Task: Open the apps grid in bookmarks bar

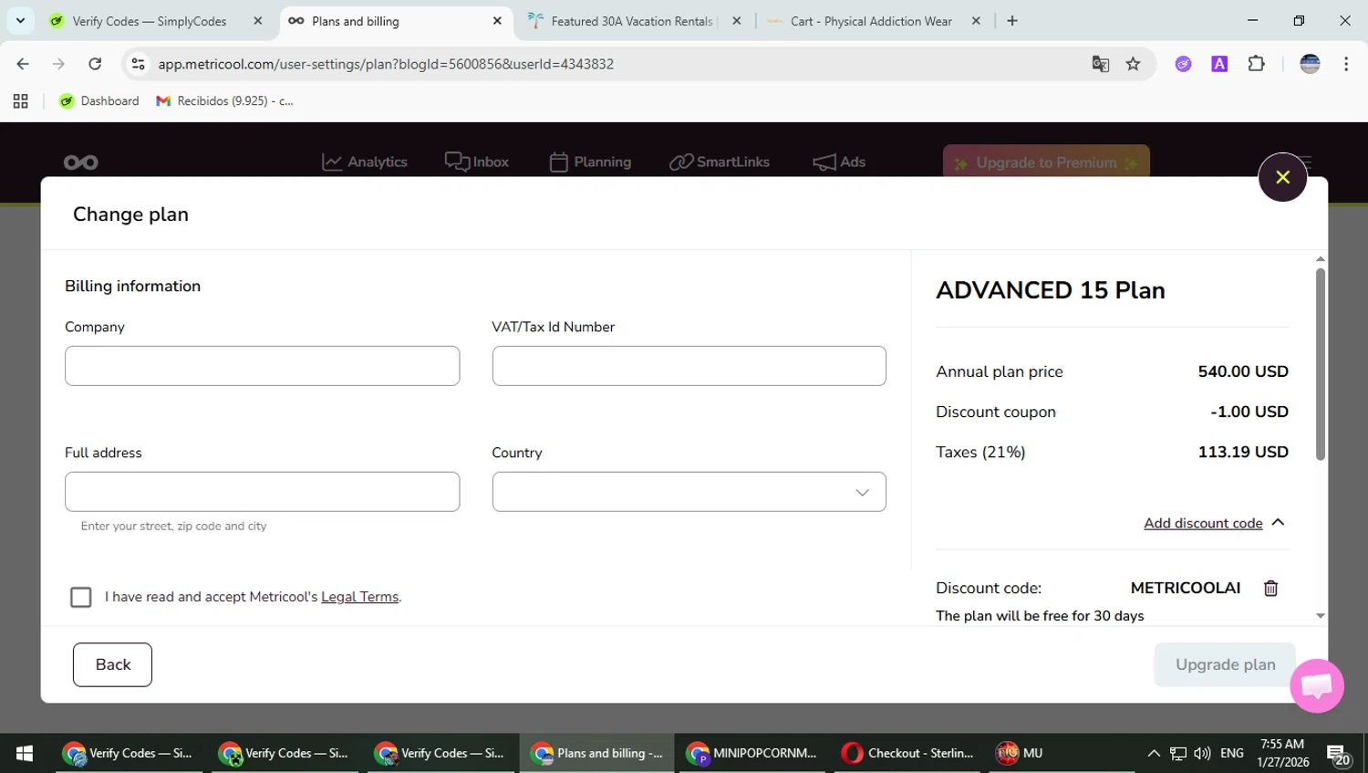Action: pos(20,101)
